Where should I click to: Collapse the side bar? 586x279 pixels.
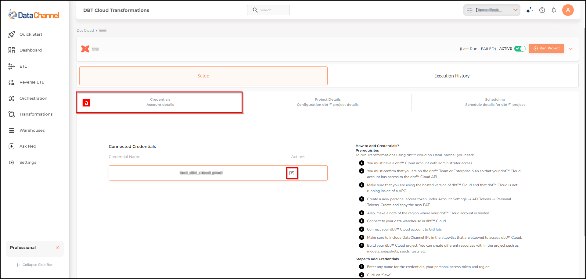(x=35, y=265)
